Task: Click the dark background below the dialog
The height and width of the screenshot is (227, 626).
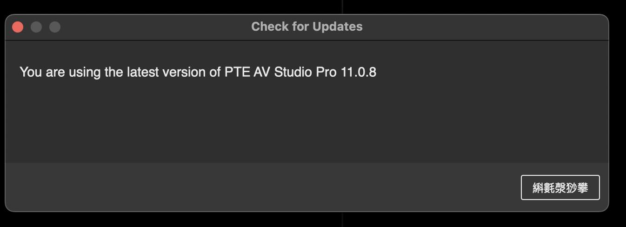Action: pos(186,220)
